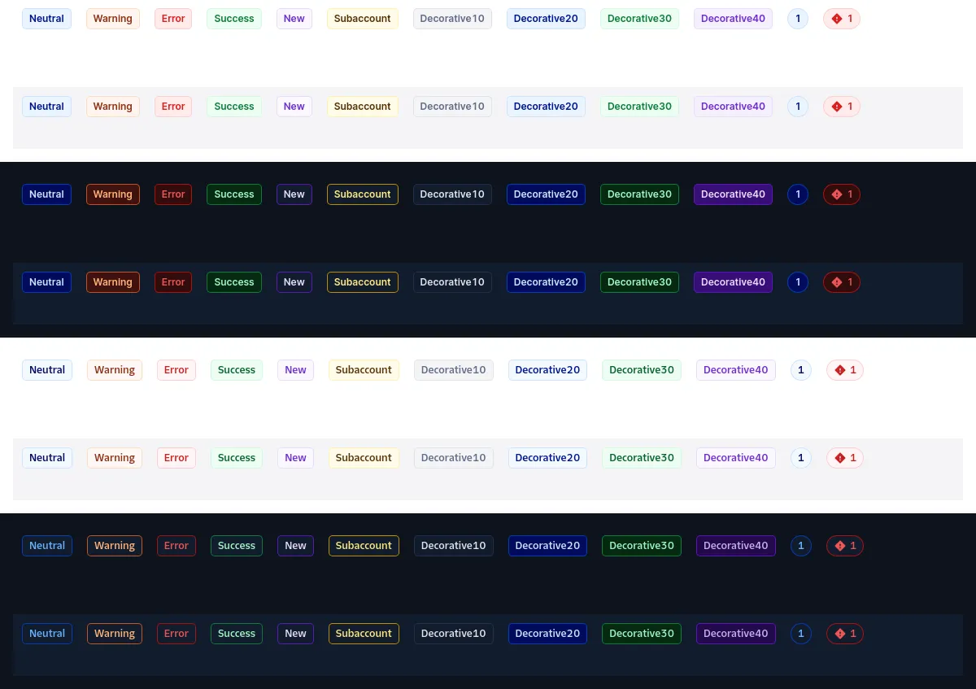
Task: Click red error-icon counter badge in third row
Action: tap(842, 194)
